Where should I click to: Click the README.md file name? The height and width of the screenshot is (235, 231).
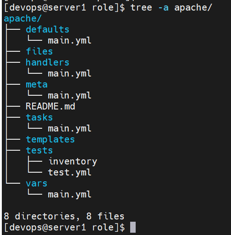(50, 106)
